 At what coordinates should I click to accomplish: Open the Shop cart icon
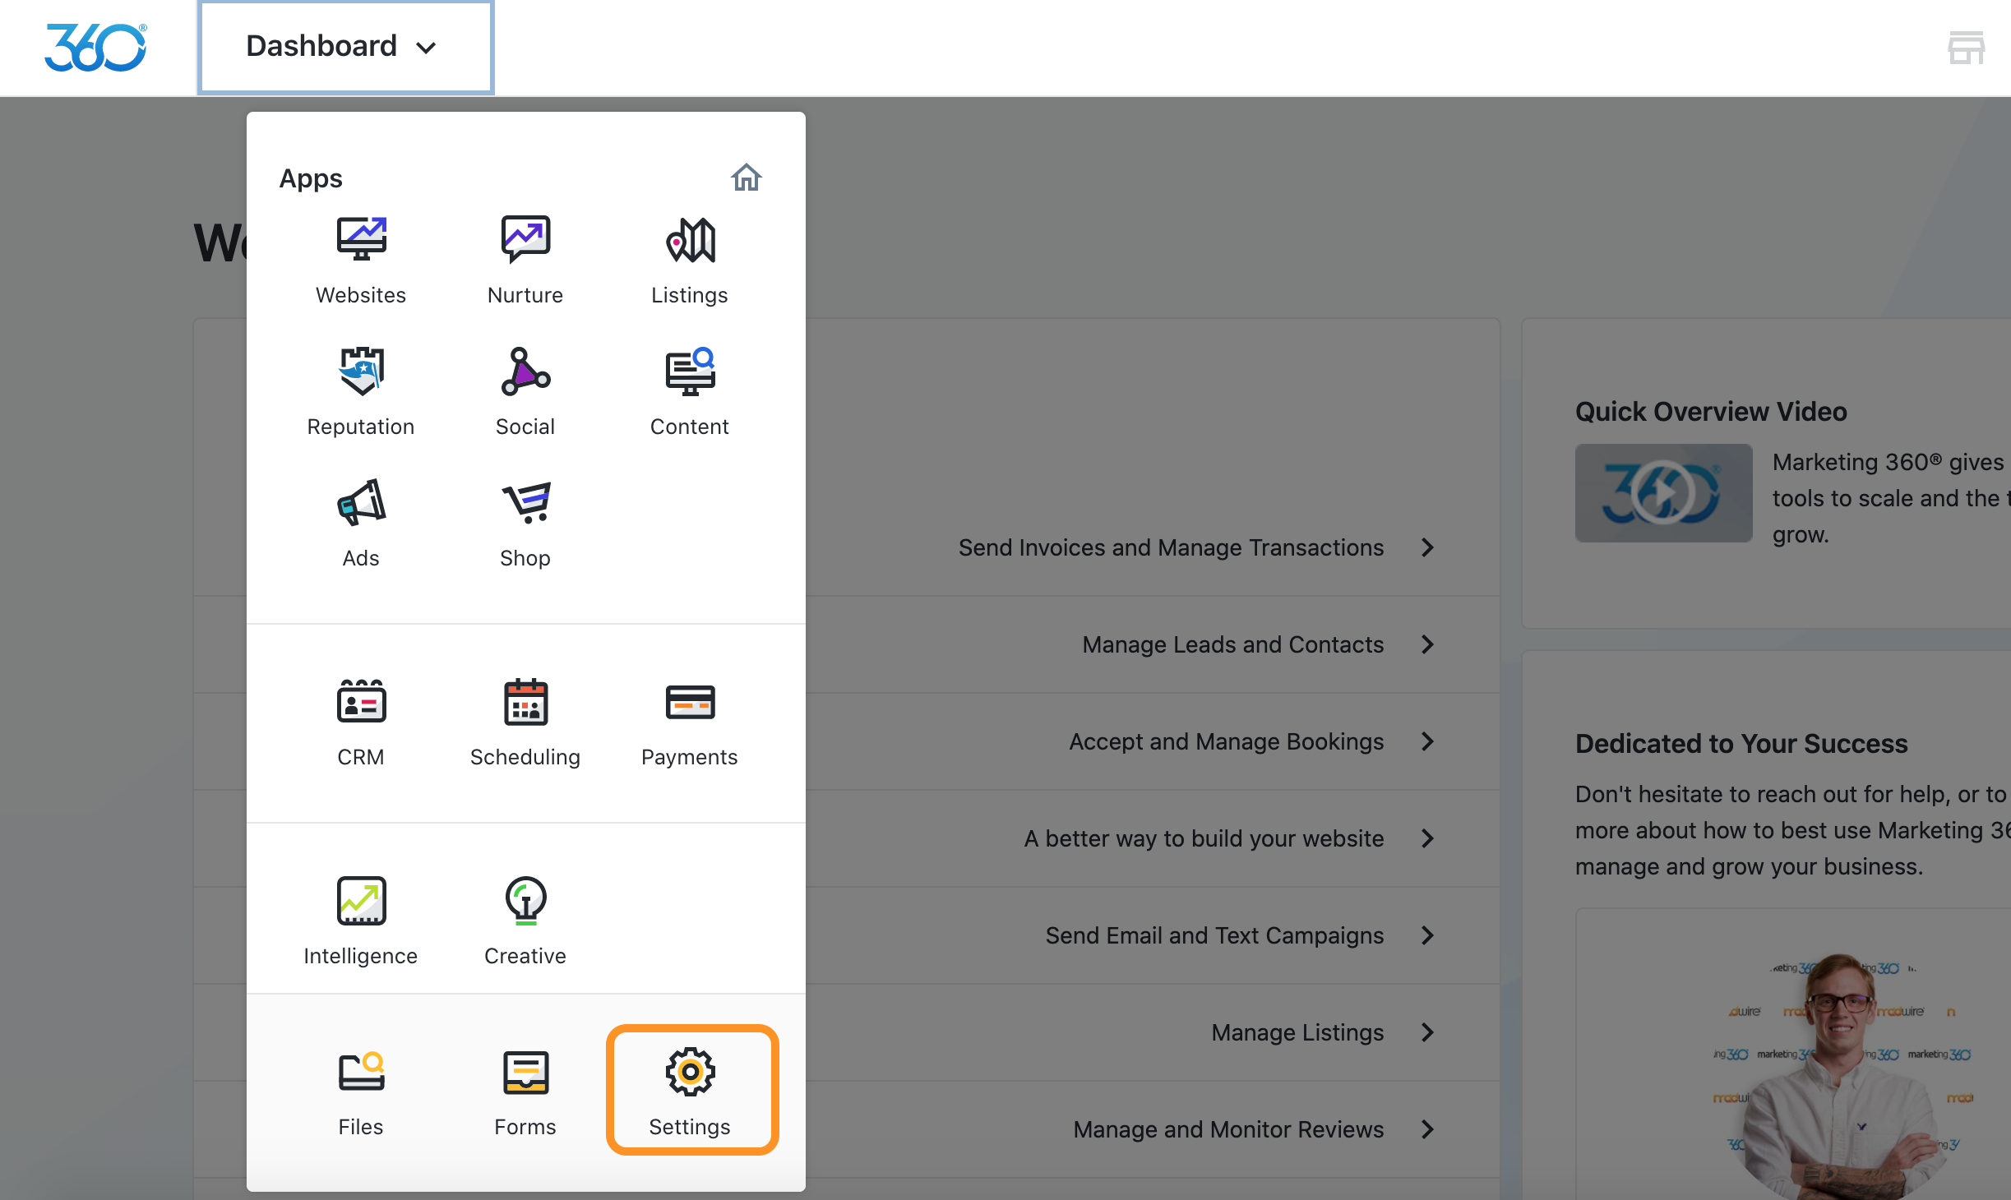click(x=525, y=503)
